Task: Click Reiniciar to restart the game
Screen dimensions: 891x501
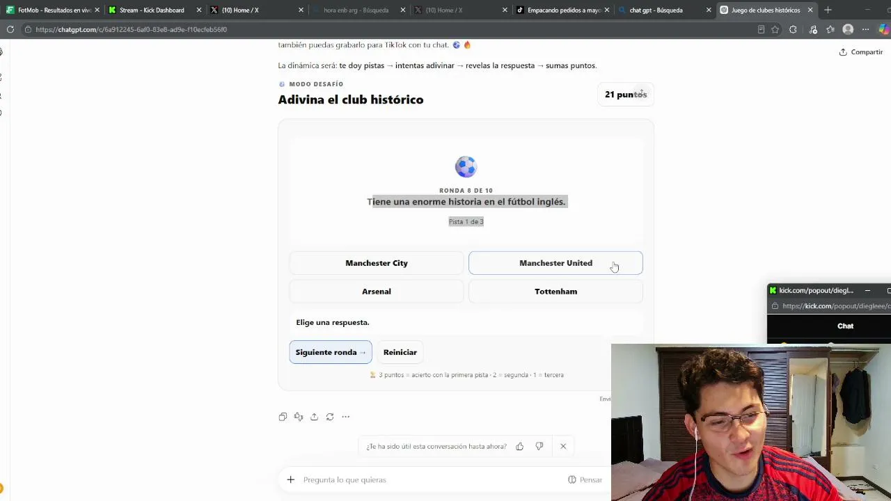Action: (400, 352)
